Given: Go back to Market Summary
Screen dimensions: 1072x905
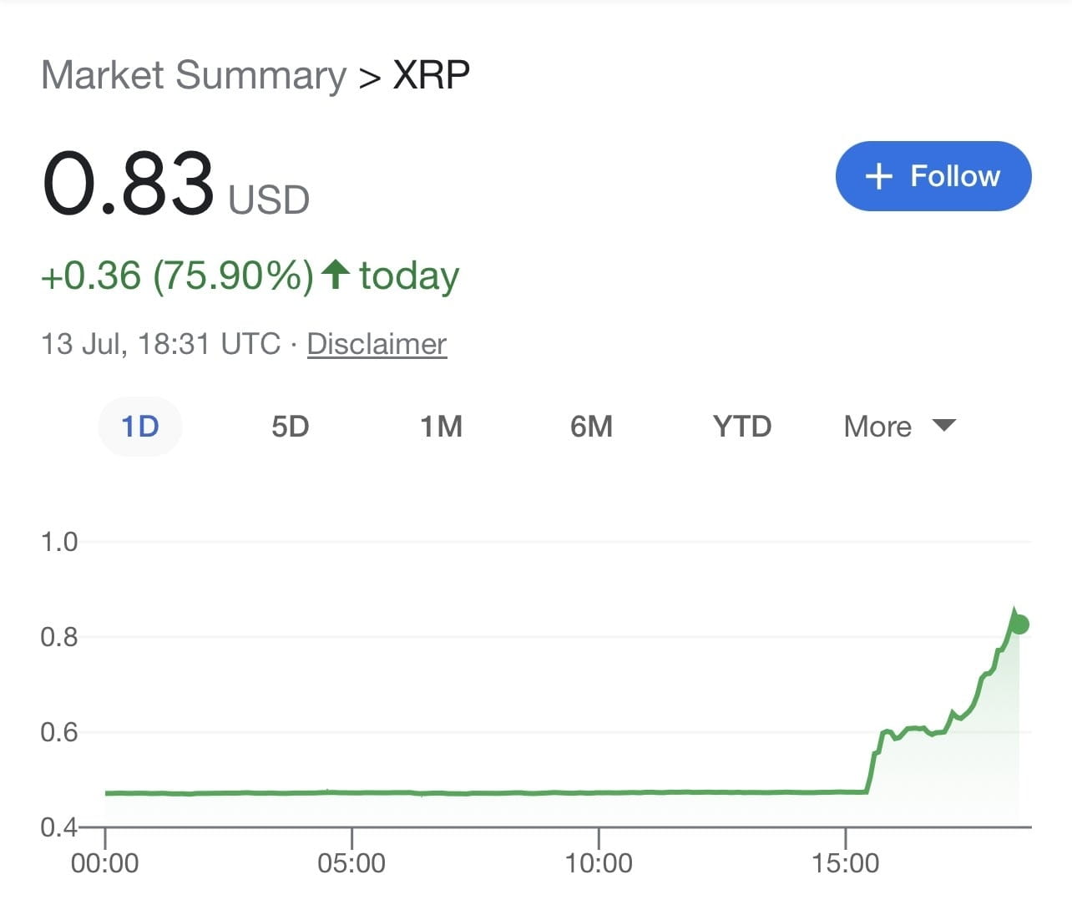Looking at the screenshot, I should (193, 75).
